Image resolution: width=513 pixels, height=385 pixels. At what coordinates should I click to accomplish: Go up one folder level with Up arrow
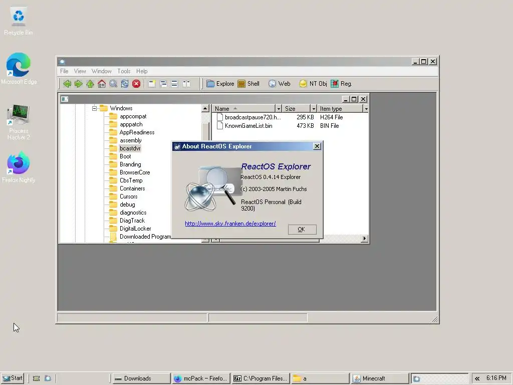point(90,84)
